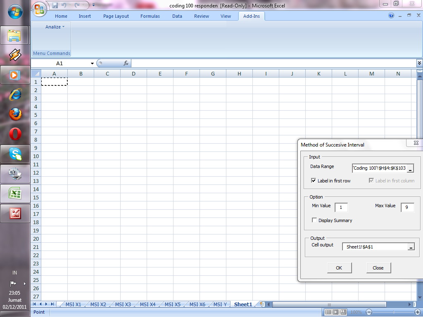Open Windows Start orb
The width and height of the screenshot is (423, 317).
pyautogui.click(x=15, y=12)
